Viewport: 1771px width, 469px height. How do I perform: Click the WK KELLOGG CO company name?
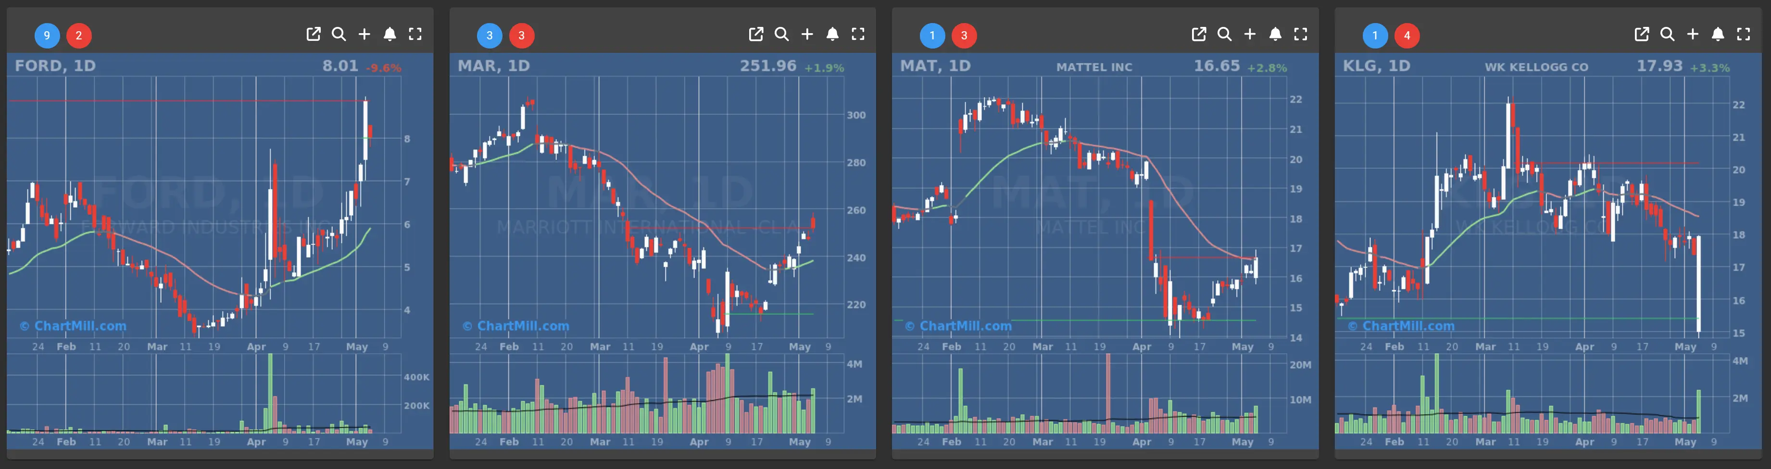point(1536,67)
